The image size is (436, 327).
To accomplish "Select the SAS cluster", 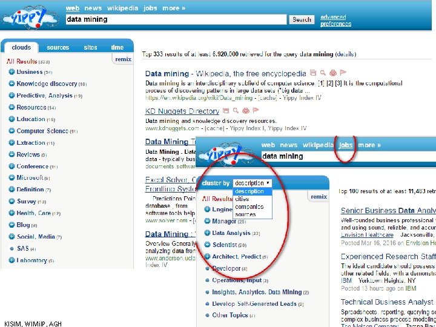I will (x=23, y=249).
